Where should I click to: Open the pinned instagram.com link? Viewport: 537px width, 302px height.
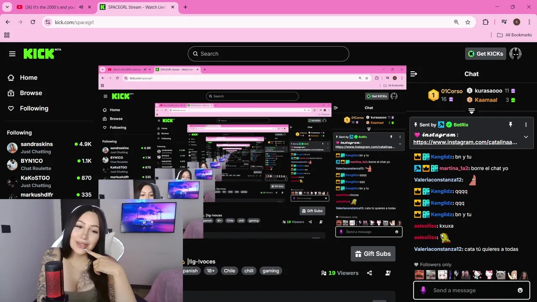click(465, 142)
